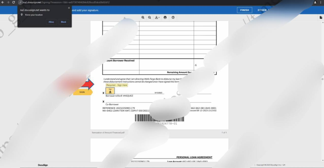
Task: Click REFERENCE: 20232250901179 text
Action: (x=119, y=108)
